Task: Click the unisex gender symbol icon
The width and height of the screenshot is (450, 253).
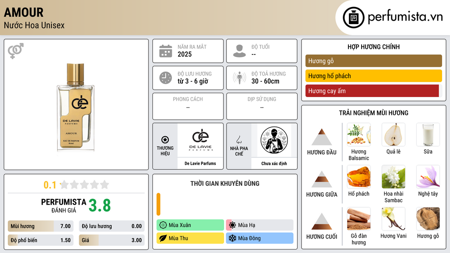Action: pyautogui.click(x=16, y=51)
